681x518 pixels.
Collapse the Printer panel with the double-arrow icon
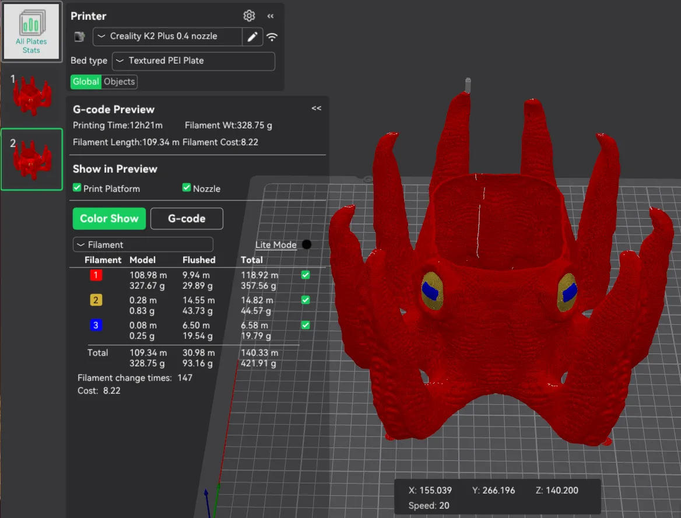click(271, 16)
